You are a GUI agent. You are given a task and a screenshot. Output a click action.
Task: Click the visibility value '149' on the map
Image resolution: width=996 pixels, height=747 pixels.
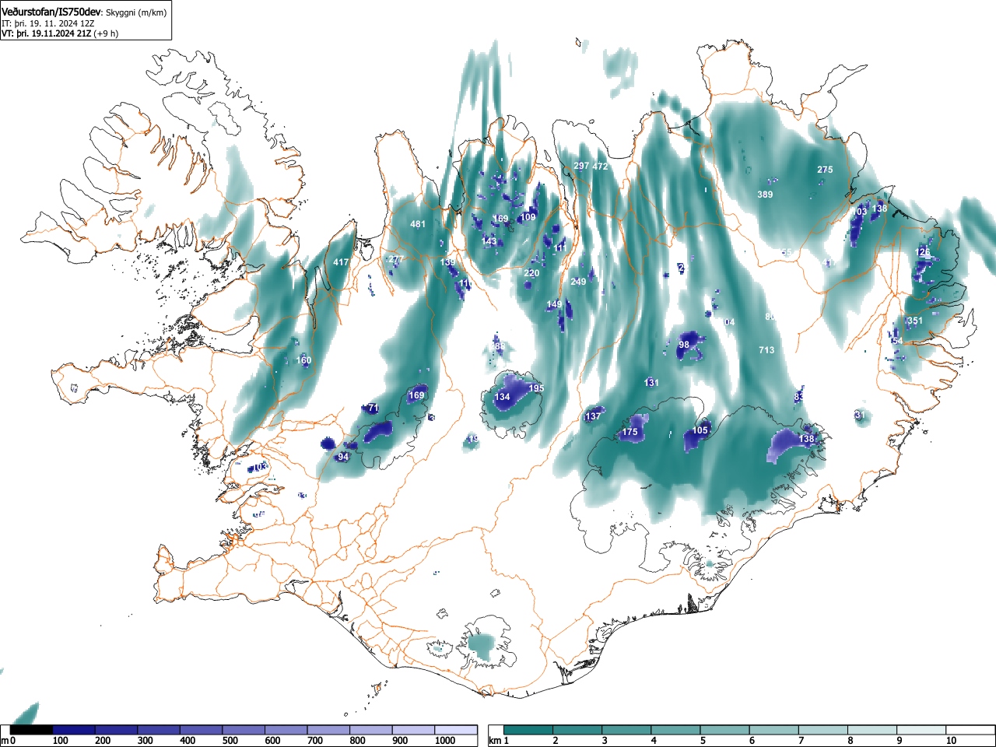click(554, 304)
